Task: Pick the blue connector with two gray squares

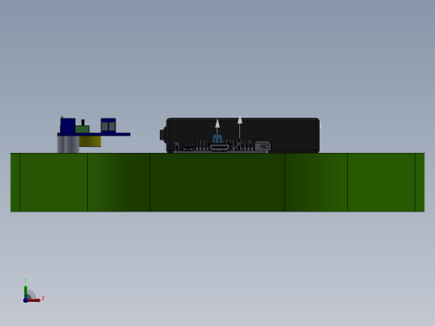Action: click(109, 125)
